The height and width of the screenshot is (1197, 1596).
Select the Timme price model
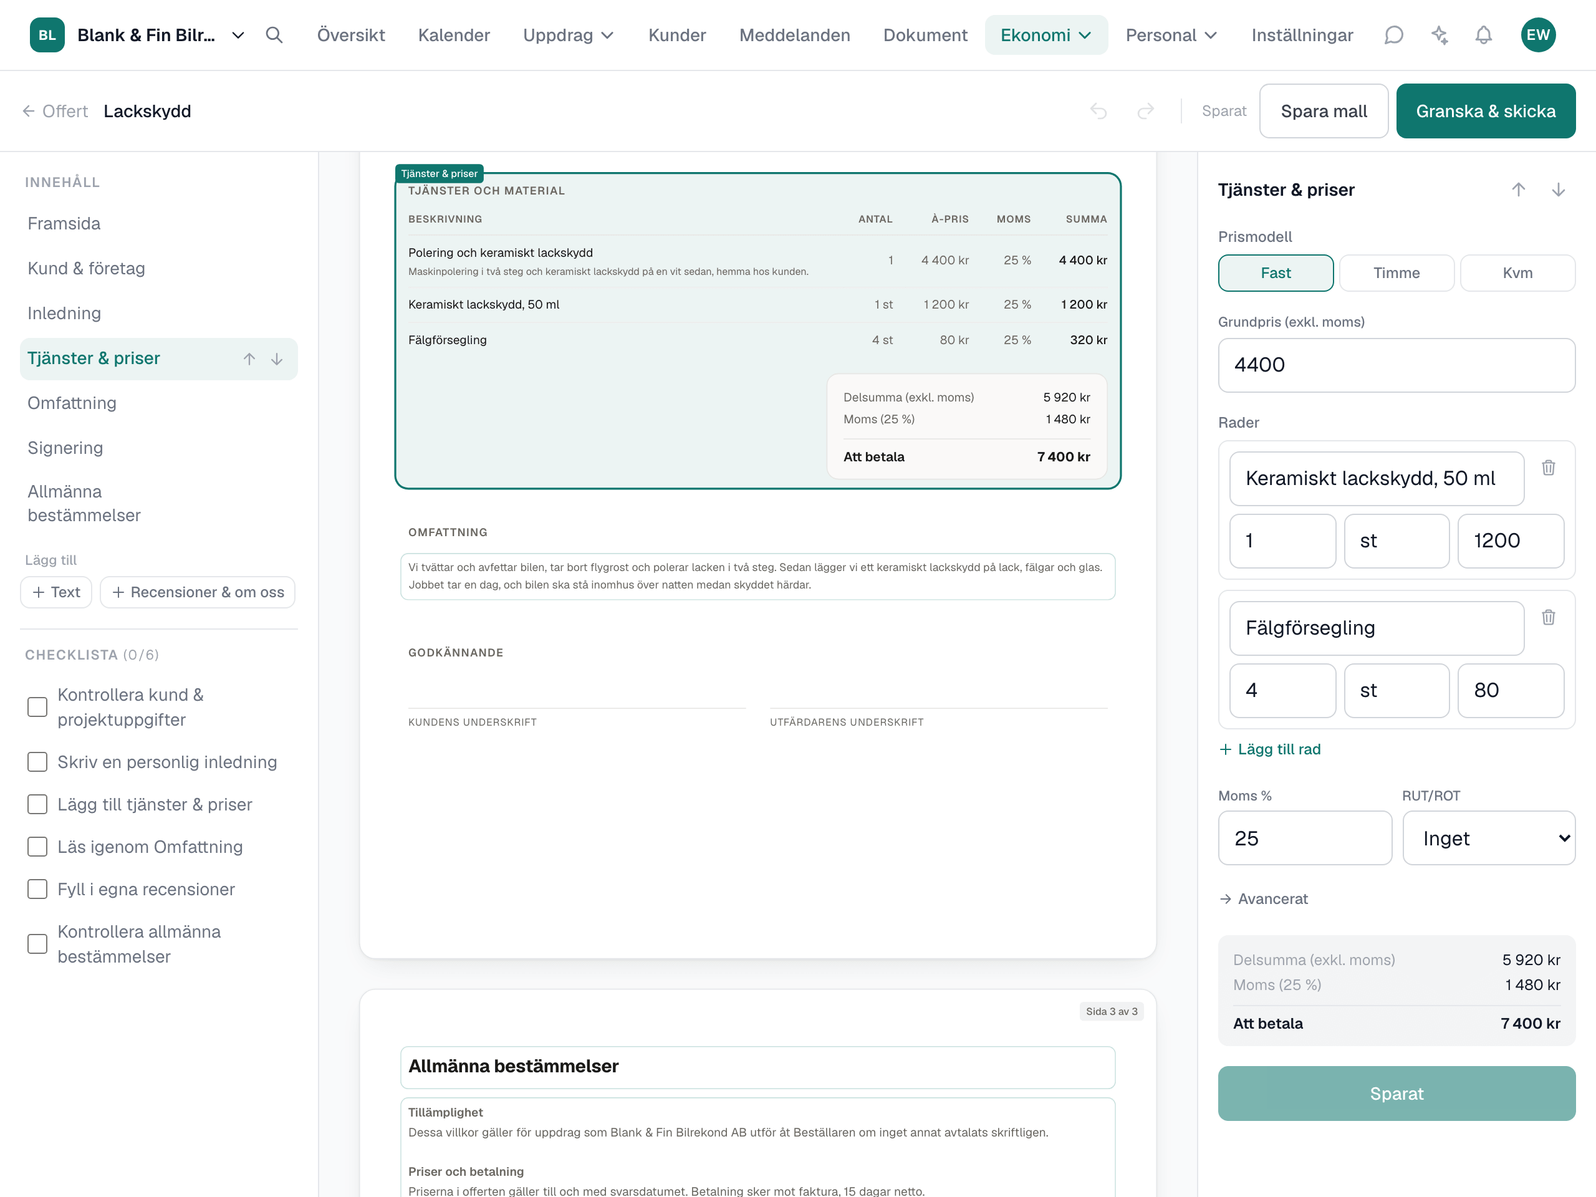click(1396, 272)
